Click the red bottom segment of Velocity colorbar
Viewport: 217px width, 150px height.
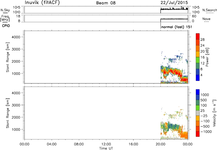198,134
